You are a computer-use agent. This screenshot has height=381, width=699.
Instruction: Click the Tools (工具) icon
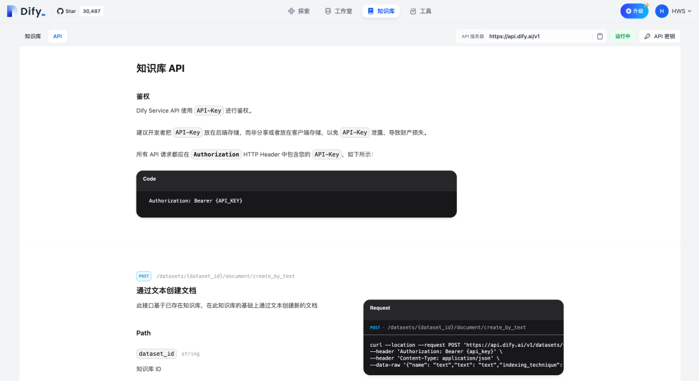413,11
